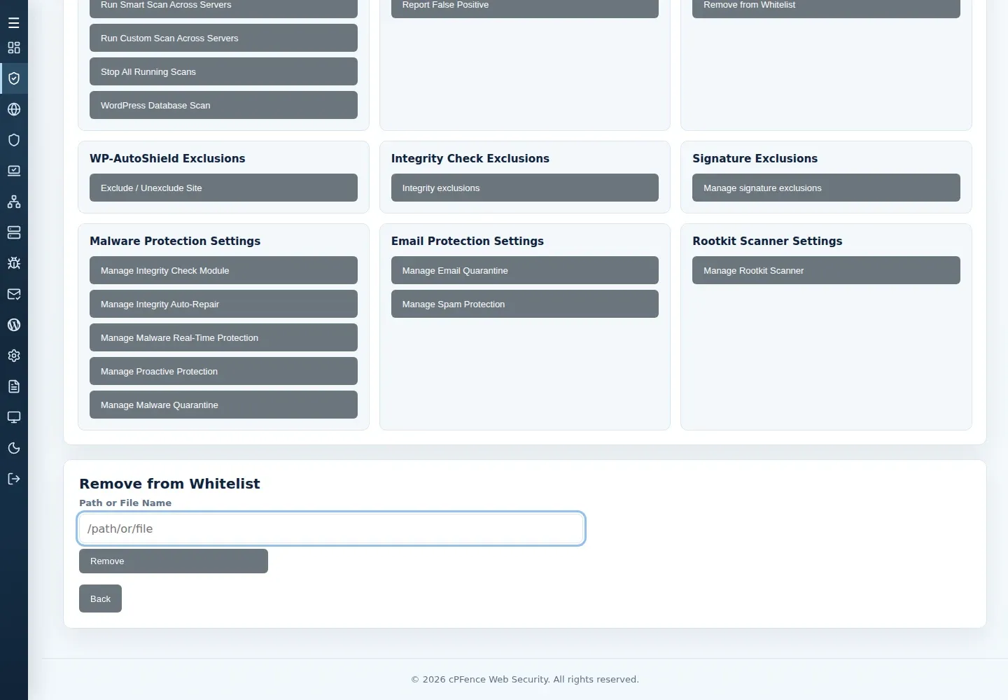
Task: Click Run Custom Scan Across Servers
Action: [x=223, y=38]
